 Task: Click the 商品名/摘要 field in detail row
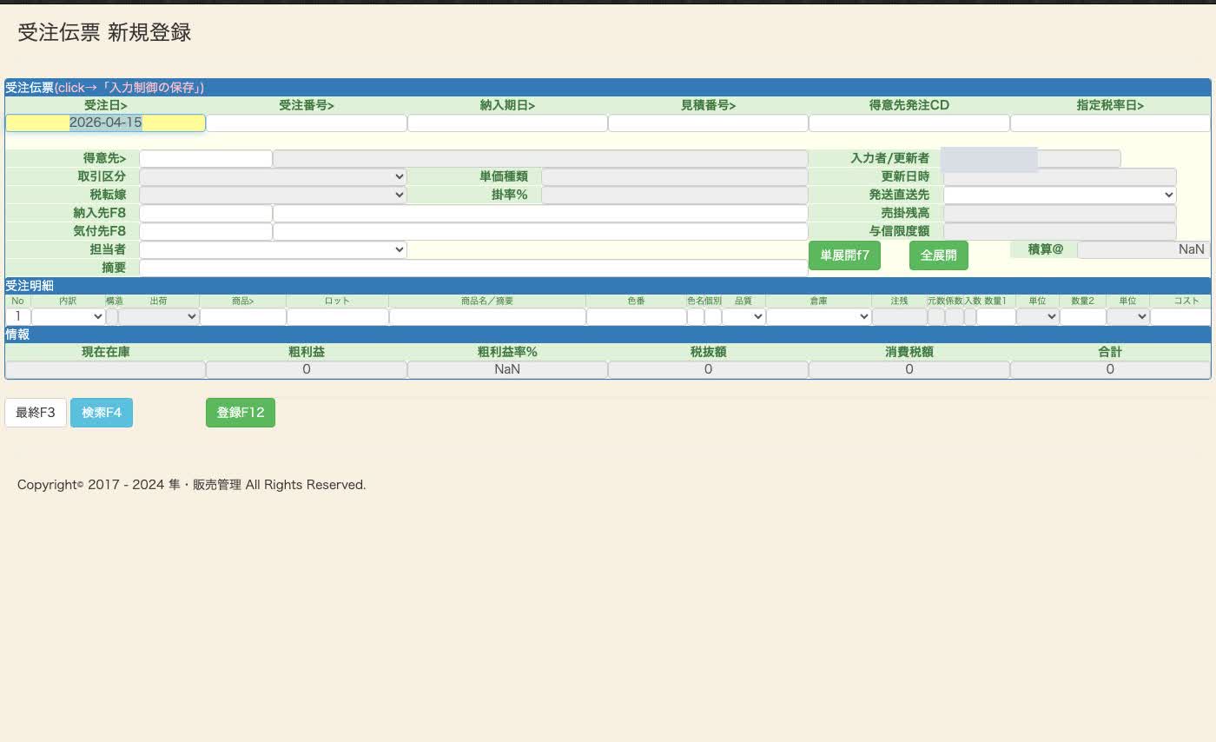[x=487, y=317]
